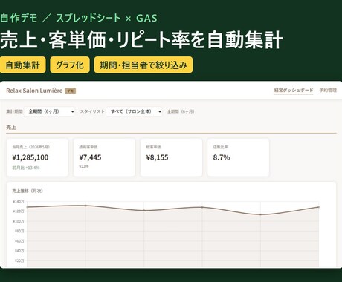Select the ¥8,155 総客単価 value
This screenshot has height=282, width=342.
pos(157,157)
